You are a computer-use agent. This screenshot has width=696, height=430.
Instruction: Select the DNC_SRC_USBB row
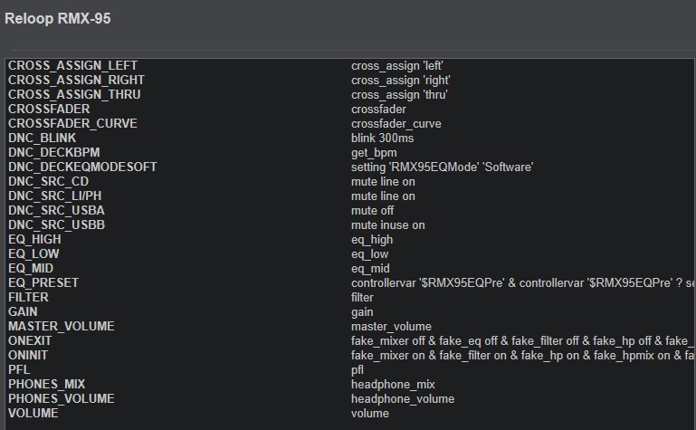click(56, 225)
